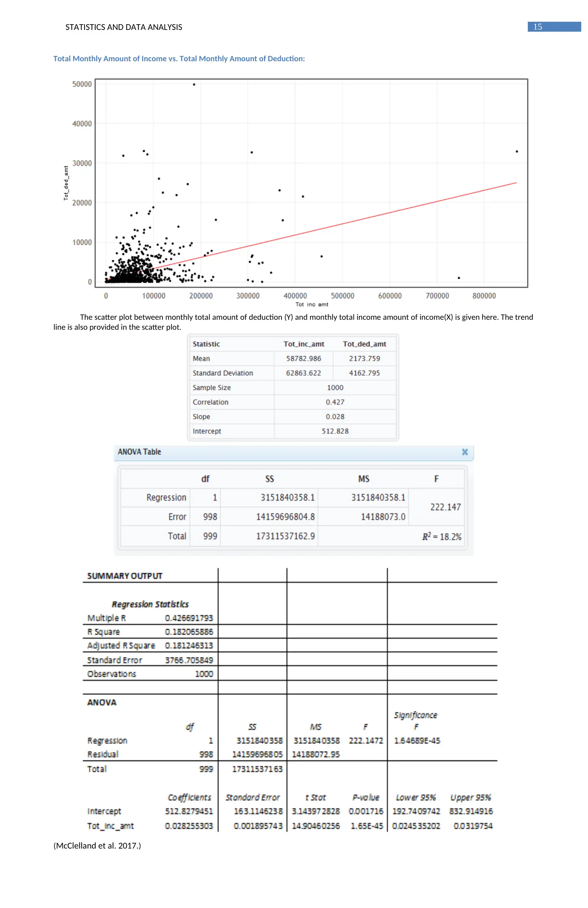Click the Slope value 0.028
Image resolution: width=588 pixels, height=908 pixels.
(x=335, y=416)
